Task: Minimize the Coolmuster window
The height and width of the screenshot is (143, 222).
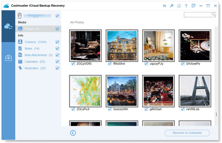Action: coord(201,6)
